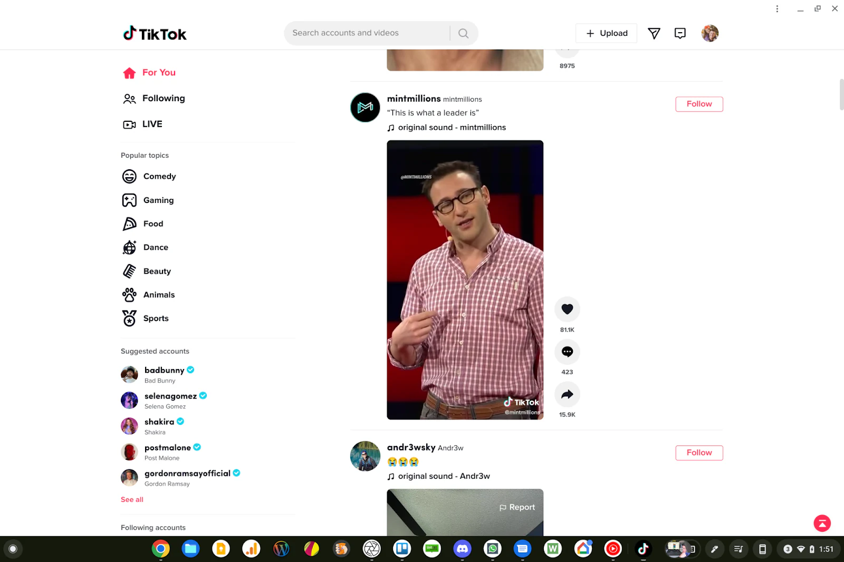Launch Chrome from the shelf

click(160, 549)
